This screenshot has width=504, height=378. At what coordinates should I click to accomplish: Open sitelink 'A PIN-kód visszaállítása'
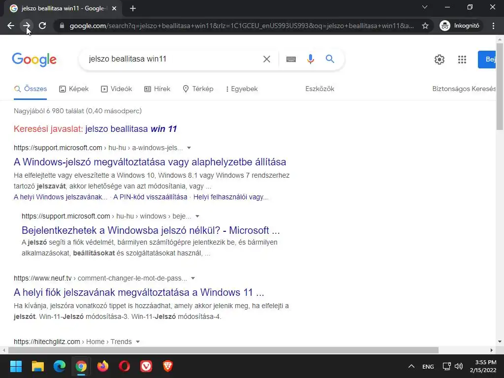click(x=150, y=197)
